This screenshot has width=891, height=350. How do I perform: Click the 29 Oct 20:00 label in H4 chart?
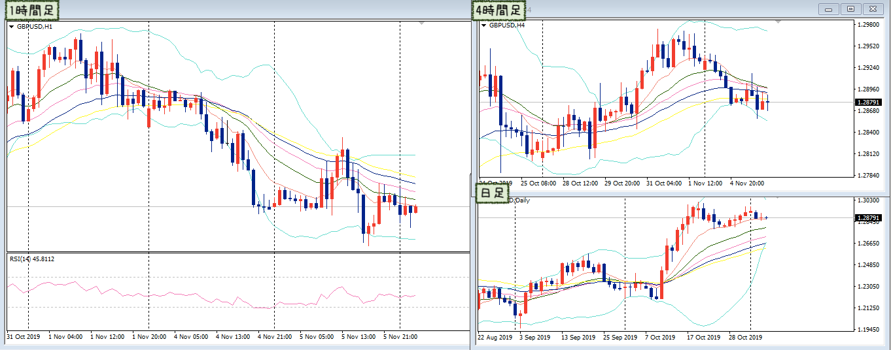[x=622, y=183]
